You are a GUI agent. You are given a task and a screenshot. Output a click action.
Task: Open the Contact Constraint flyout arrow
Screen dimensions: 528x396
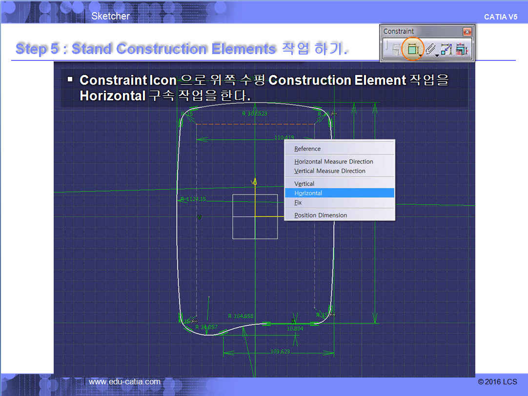(437, 55)
